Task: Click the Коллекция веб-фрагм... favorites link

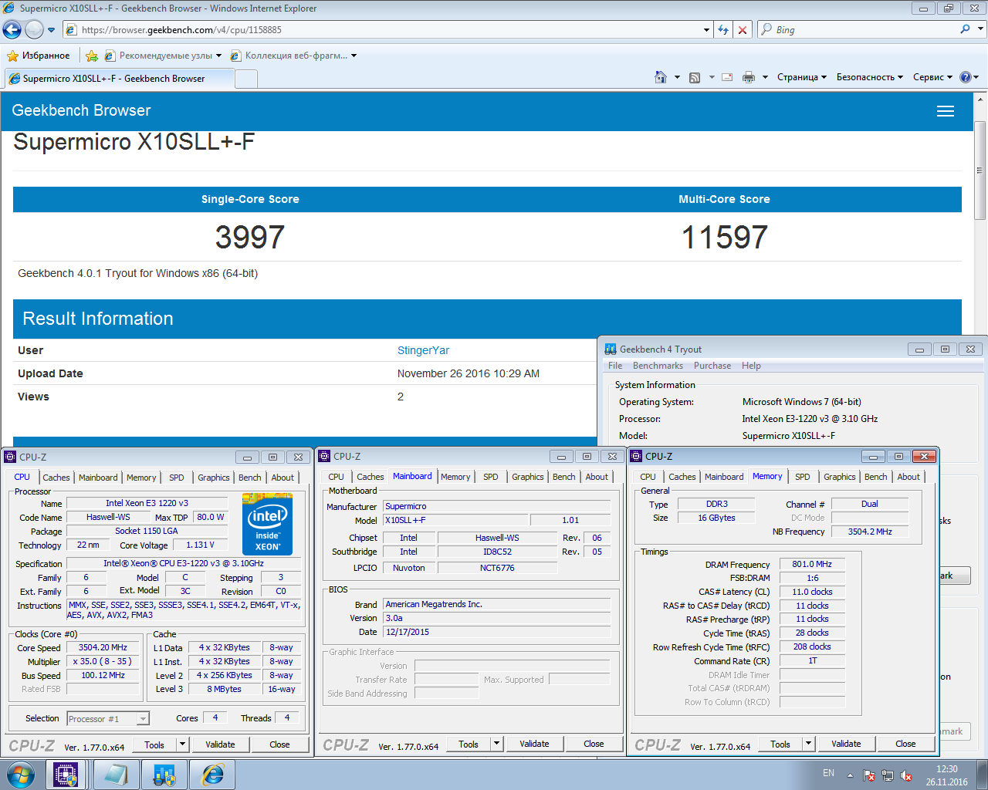Action: 294,56
